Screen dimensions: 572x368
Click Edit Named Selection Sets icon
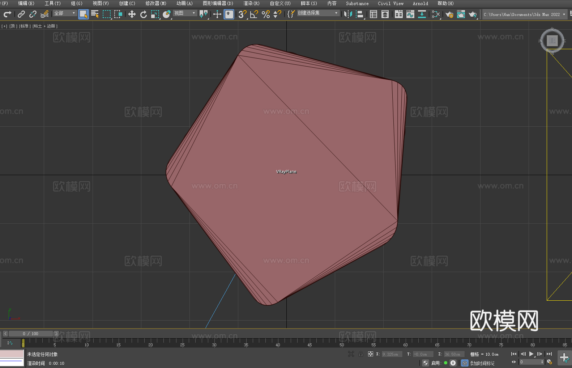pos(291,14)
